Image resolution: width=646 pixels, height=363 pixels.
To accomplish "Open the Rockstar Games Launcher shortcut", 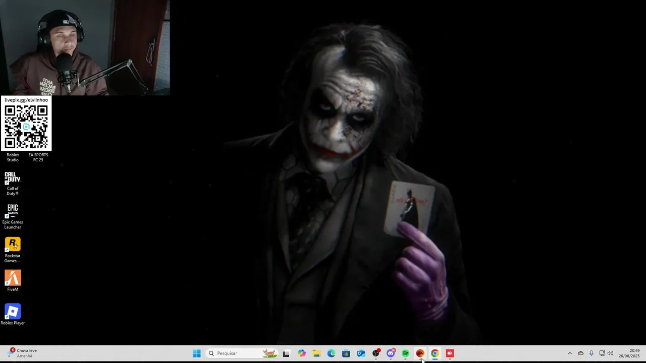I will [x=13, y=250].
